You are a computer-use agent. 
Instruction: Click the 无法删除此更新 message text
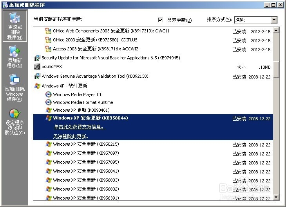[x=71, y=136]
